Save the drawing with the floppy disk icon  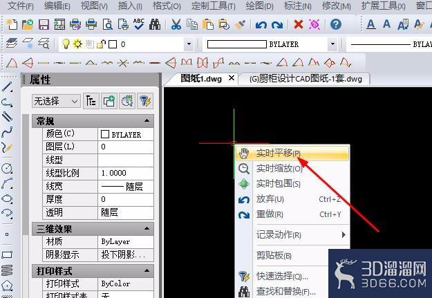tap(44, 24)
